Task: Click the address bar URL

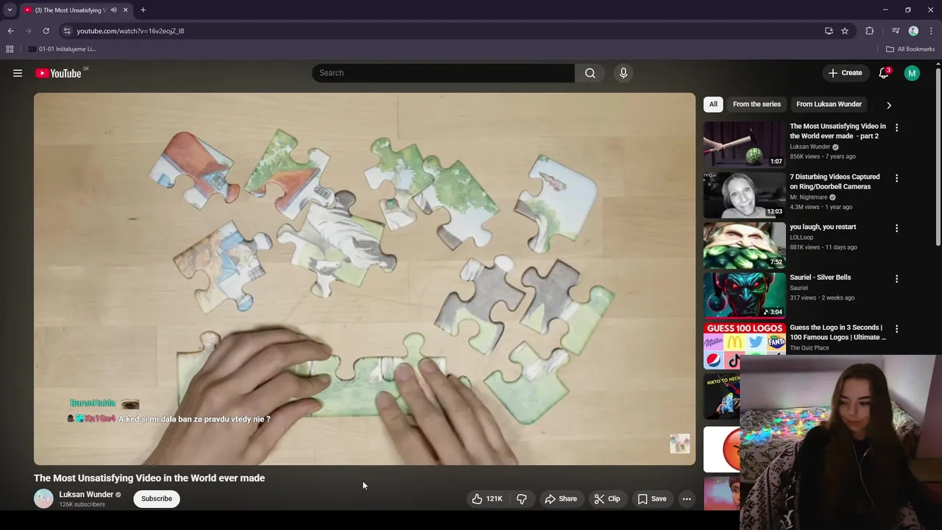Action: click(130, 31)
